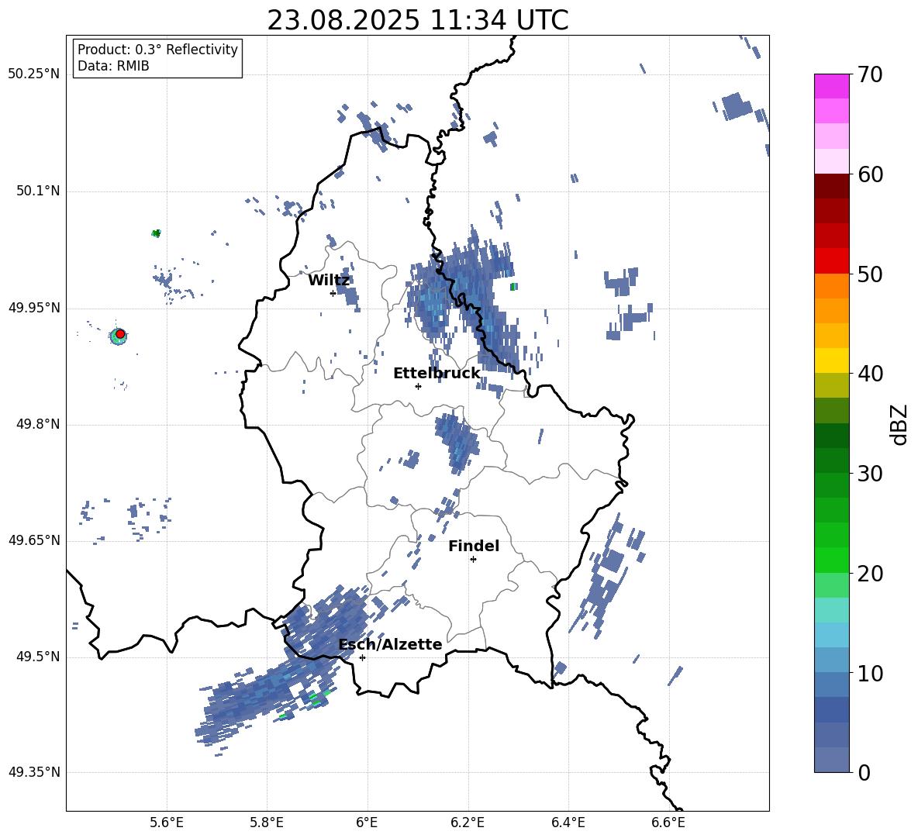918x838 pixels.
Task: Click the 6°E longitude label
Action: (367, 822)
